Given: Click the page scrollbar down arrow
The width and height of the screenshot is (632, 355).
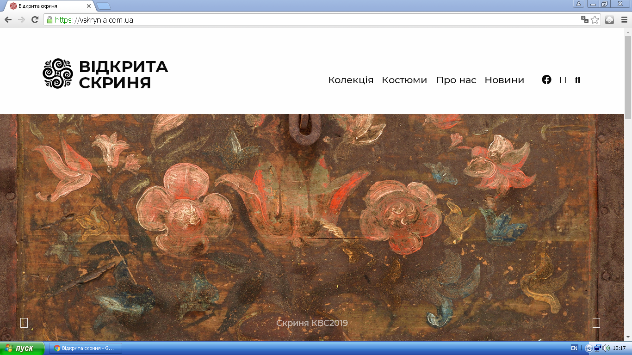Looking at the screenshot, I should pos(628,337).
